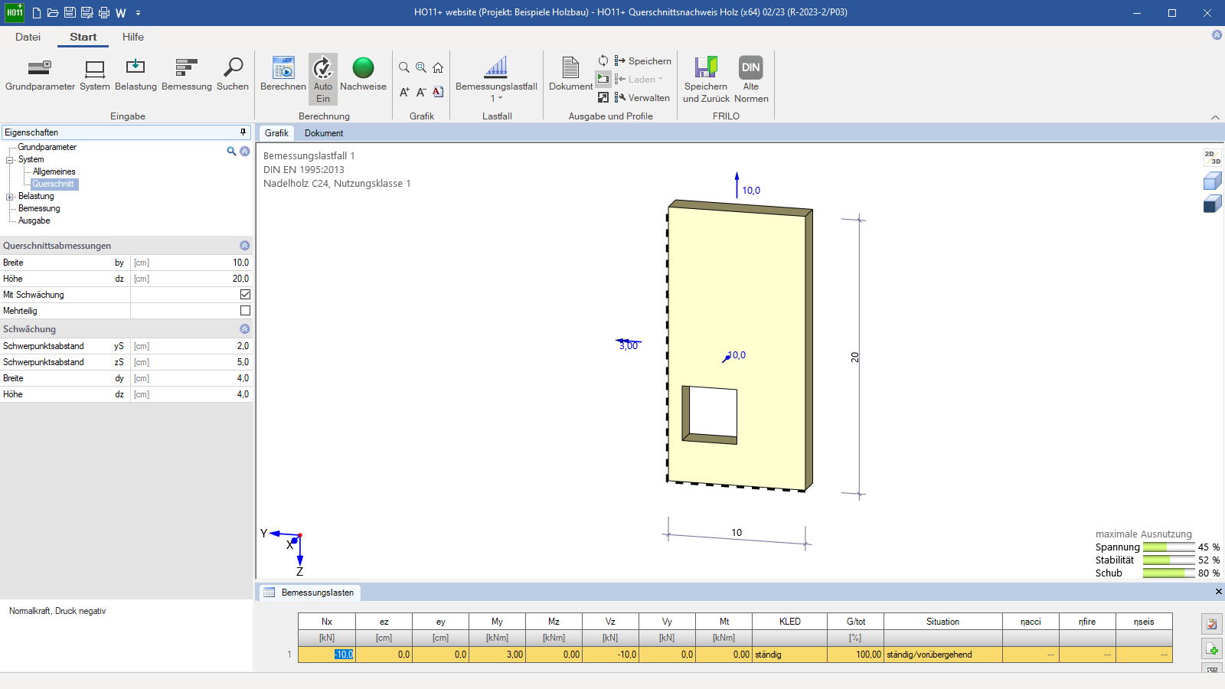The width and height of the screenshot is (1225, 689).
Task: Click Speichern und Zurück button
Action: [x=706, y=79]
